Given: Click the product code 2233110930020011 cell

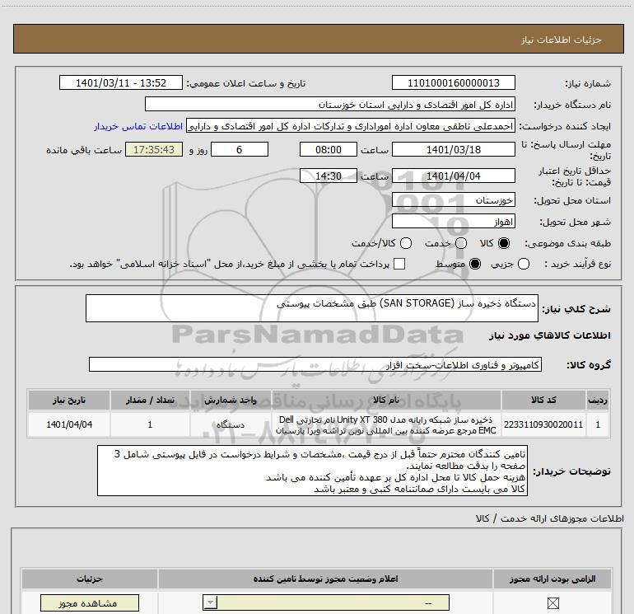Looking at the screenshot, I should click(543, 424).
